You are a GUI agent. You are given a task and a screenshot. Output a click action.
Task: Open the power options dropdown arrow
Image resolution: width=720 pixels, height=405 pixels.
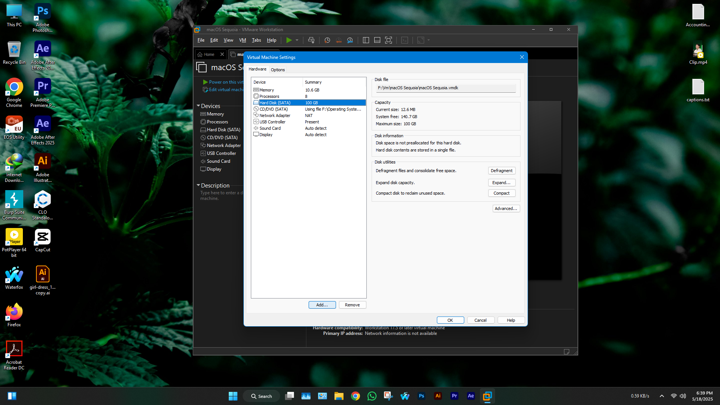pyautogui.click(x=297, y=40)
